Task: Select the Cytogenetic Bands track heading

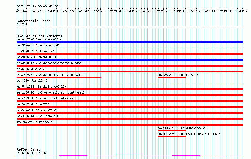Action: [34, 21]
